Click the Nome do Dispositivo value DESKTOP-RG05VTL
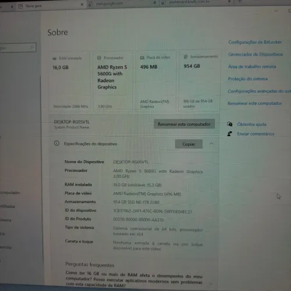This screenshot has width=291, height=291. [x=131, y=162]
